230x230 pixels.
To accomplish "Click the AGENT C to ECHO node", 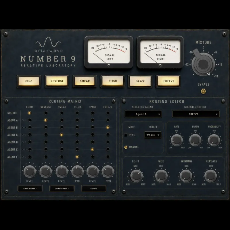I will pos(30,135).
